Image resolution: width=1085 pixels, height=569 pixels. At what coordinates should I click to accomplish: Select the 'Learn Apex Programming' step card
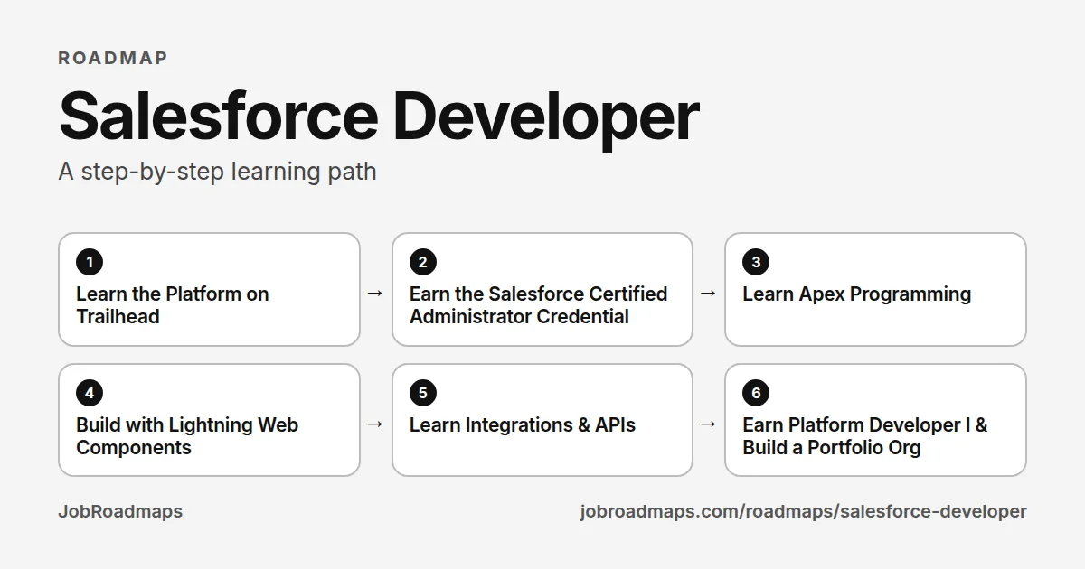875,289
